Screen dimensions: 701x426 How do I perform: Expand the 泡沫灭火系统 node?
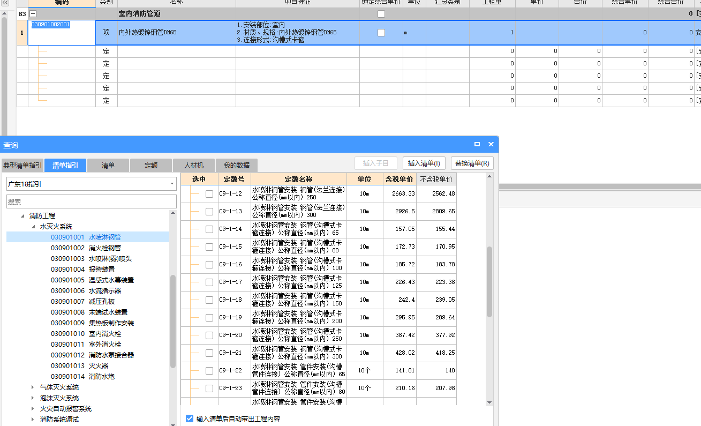(x=33, y=398)
